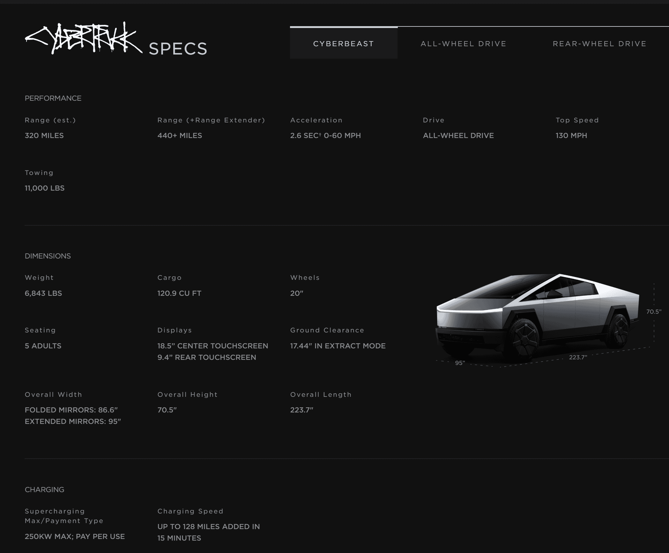Click the 70.5" value under Overall Height

167,410
